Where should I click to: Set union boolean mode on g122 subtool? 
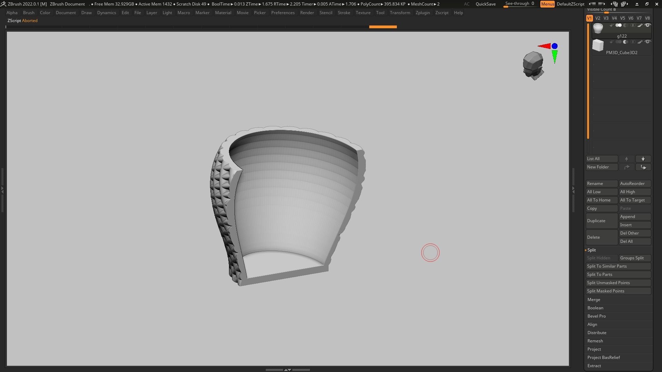click(619, 25)
